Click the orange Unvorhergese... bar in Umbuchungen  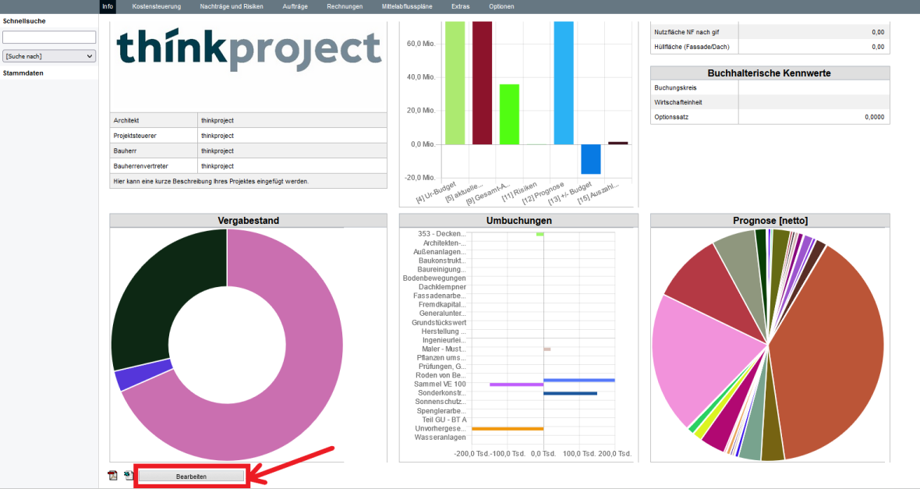tap(508, 429)
